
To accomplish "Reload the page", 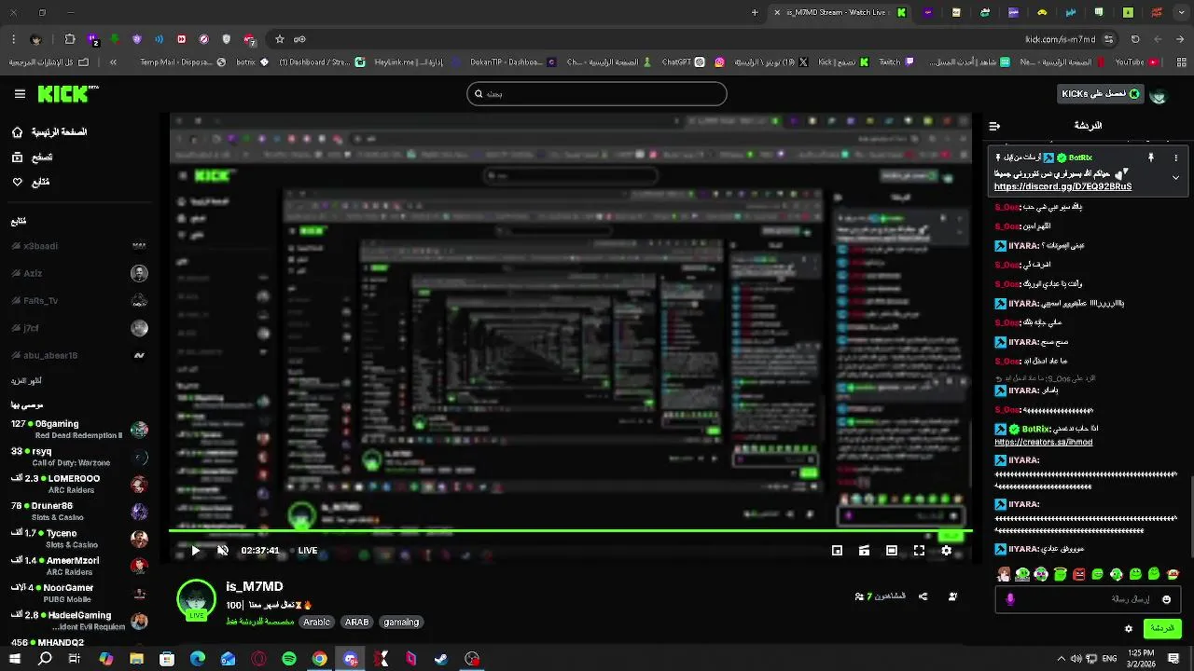I will tap(1135, 39).
